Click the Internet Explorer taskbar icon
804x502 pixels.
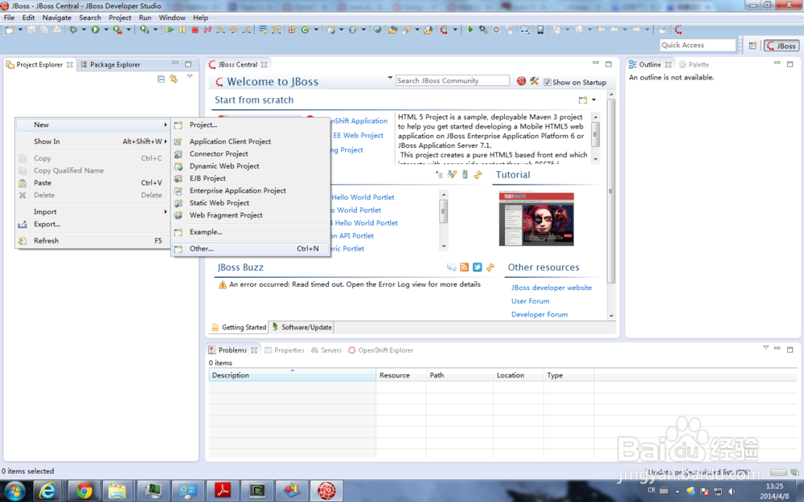tap(47, 491)
